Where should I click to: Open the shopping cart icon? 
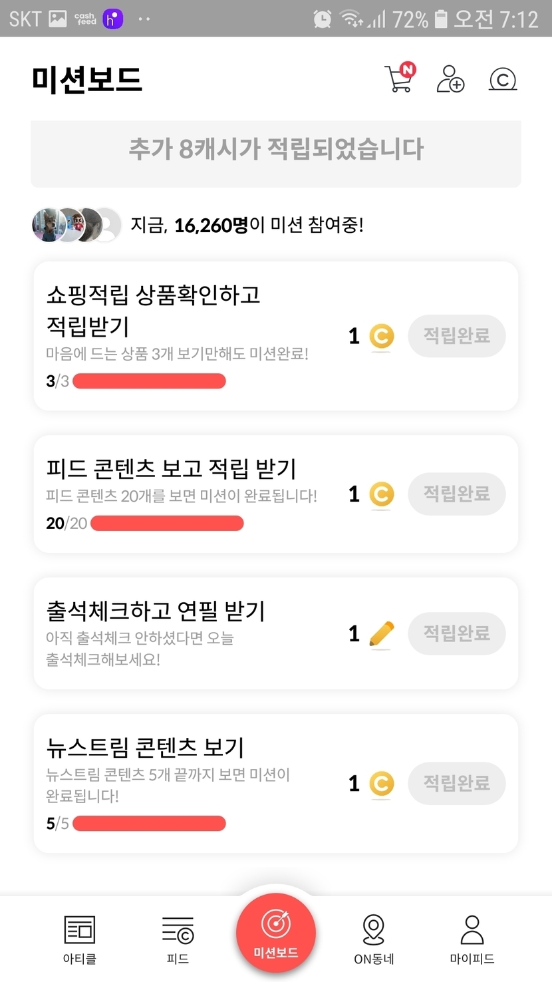coord(399,79)
